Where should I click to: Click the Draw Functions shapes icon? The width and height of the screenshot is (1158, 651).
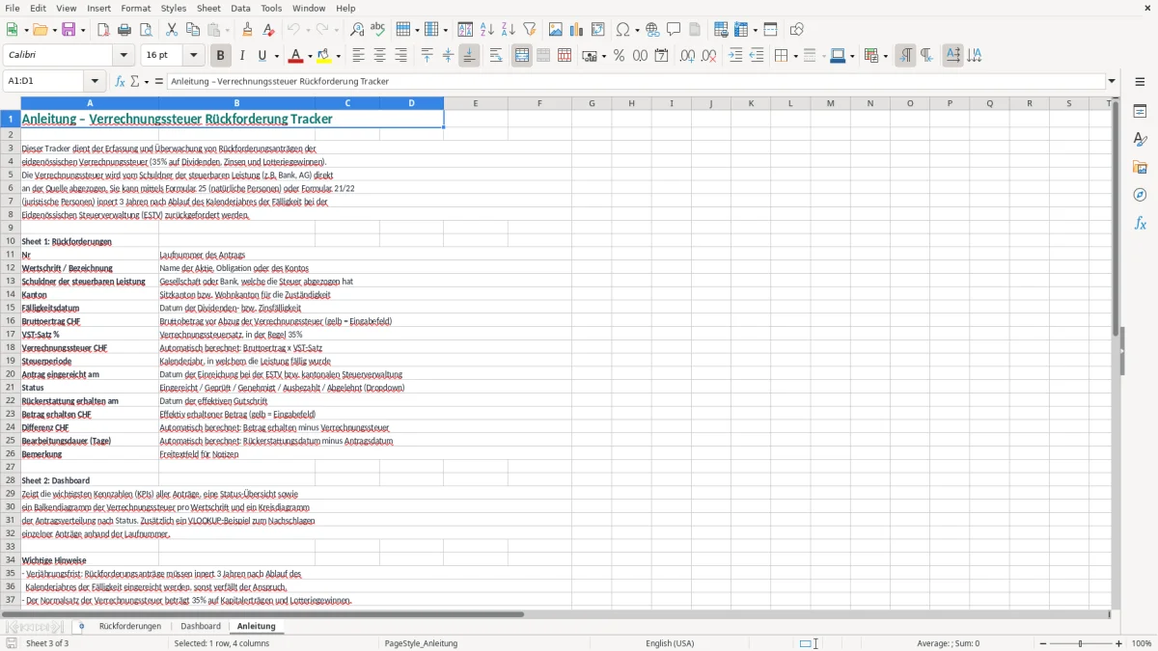[796, 30]
